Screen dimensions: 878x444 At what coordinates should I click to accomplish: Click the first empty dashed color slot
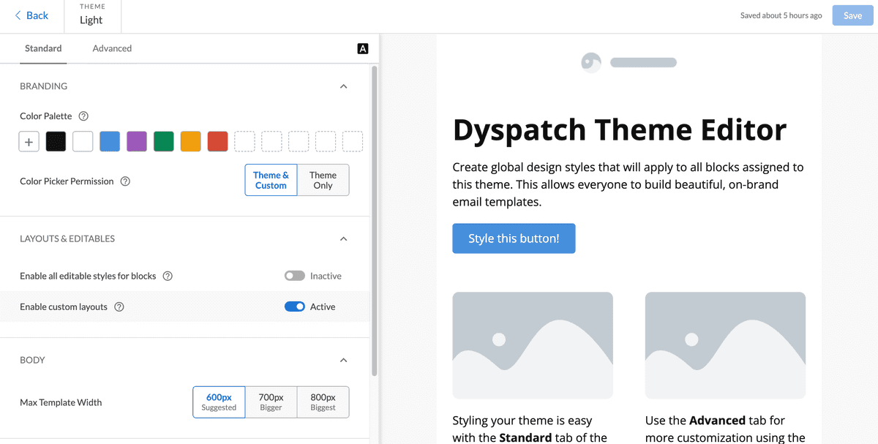245,142
